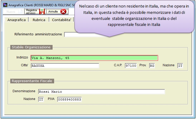Click the Citta' field containing RAGUSA
196x119 pixels.
pyautogui.click(x=65, y=66)
